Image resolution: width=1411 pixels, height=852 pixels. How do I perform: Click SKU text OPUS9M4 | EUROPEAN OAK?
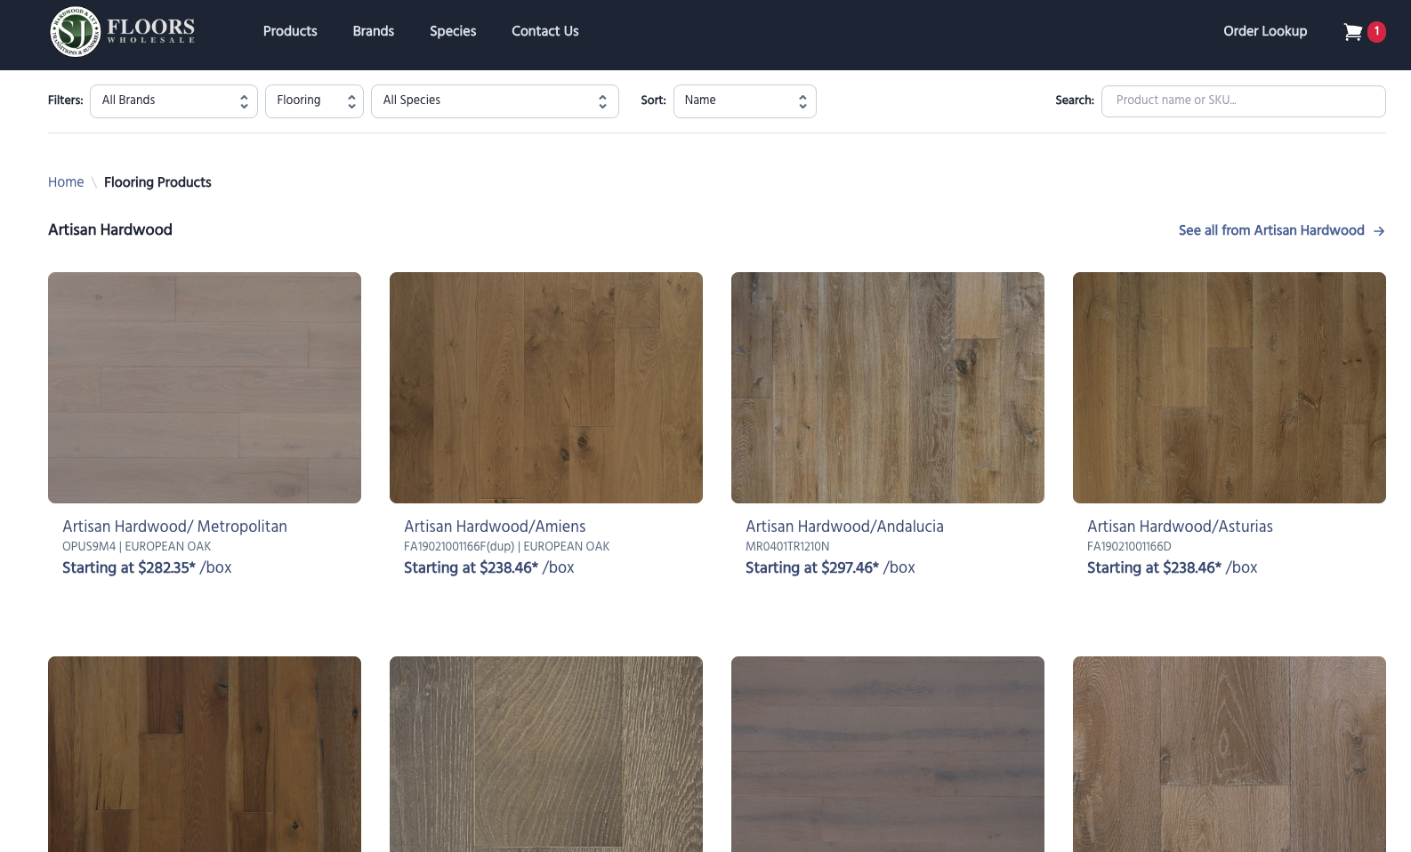point(137,547)
